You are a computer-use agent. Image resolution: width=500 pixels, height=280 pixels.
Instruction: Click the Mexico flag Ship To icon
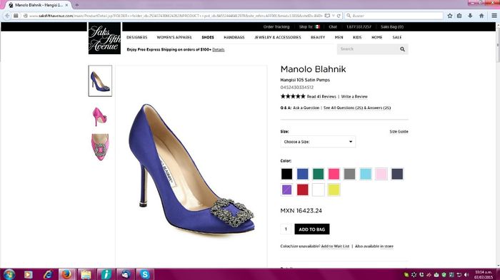[x=317, y=27]
